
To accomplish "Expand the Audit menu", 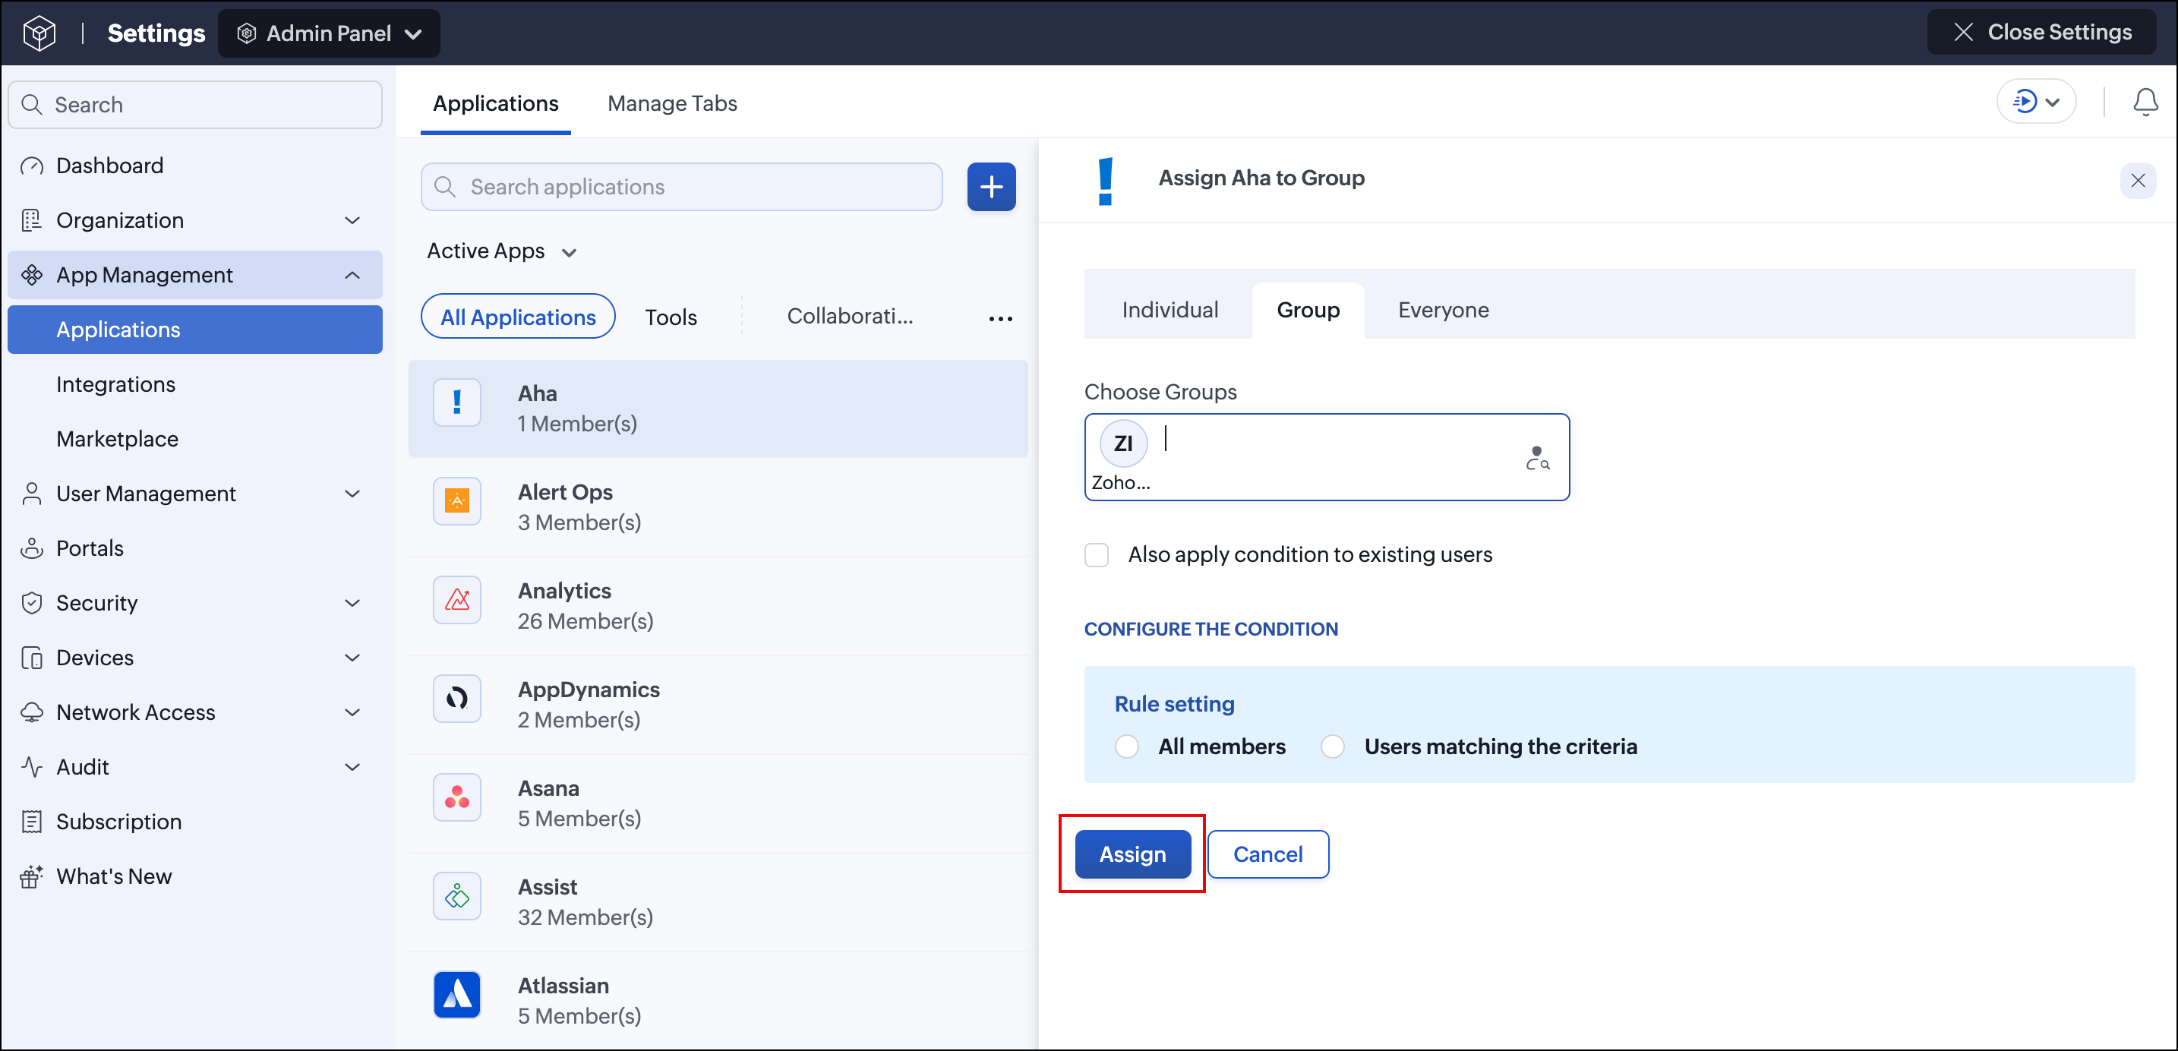I will pyautogui.click(x=352, y=768).
